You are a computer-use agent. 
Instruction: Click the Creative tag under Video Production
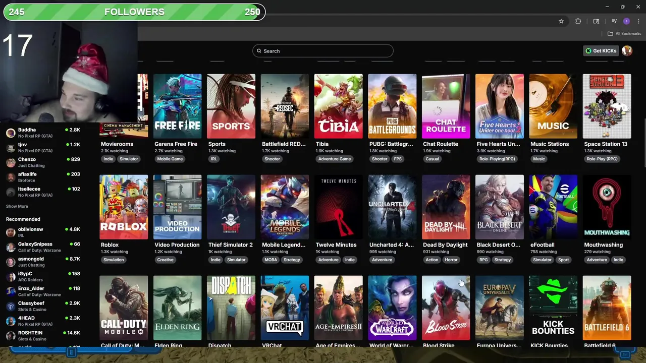coord(165,260)
